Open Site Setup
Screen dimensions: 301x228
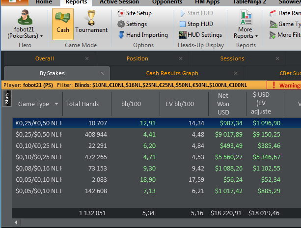coord(135,13)
